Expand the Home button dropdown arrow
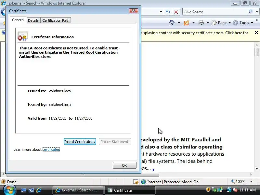The image size is (260, 195). pos(179,23)
